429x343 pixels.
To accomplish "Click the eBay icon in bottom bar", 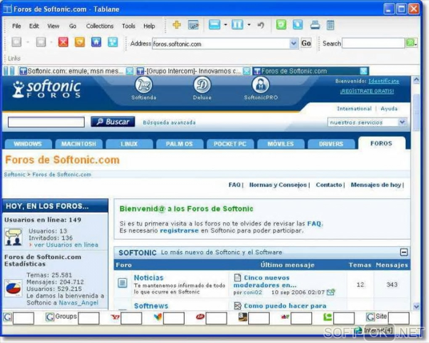I will click(285, 317).
